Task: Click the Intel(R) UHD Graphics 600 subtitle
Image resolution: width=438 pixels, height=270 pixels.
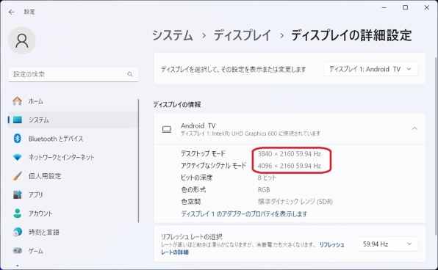Action: 251,134
